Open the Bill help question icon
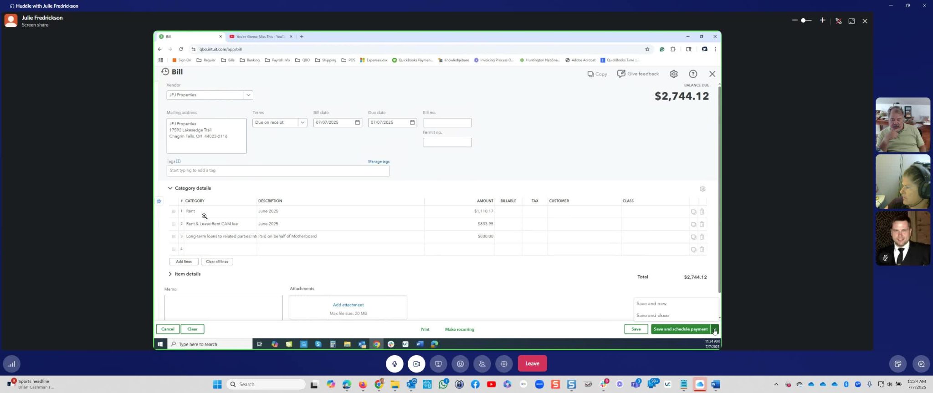This screenshot has height=393, width=933. (693, 74)
